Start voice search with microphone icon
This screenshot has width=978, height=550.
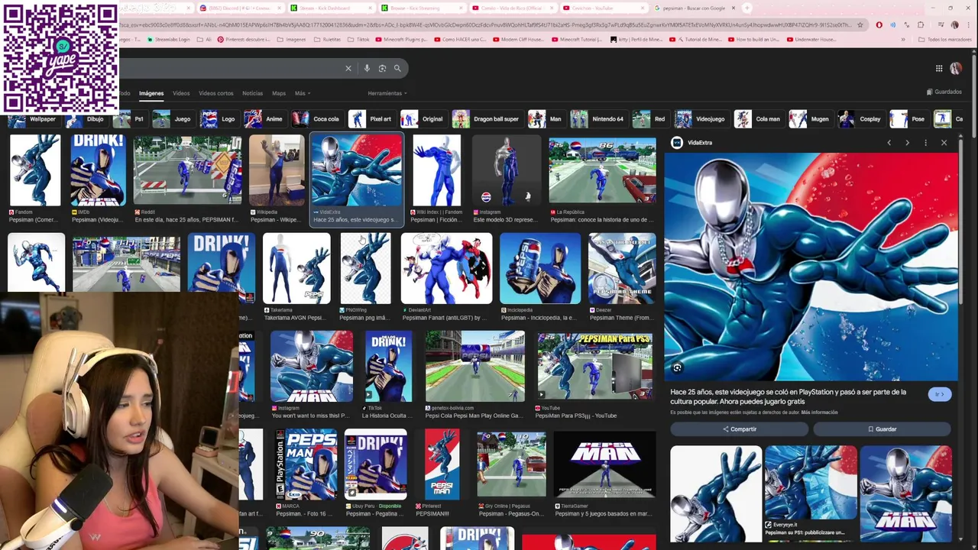coord(367,68)
